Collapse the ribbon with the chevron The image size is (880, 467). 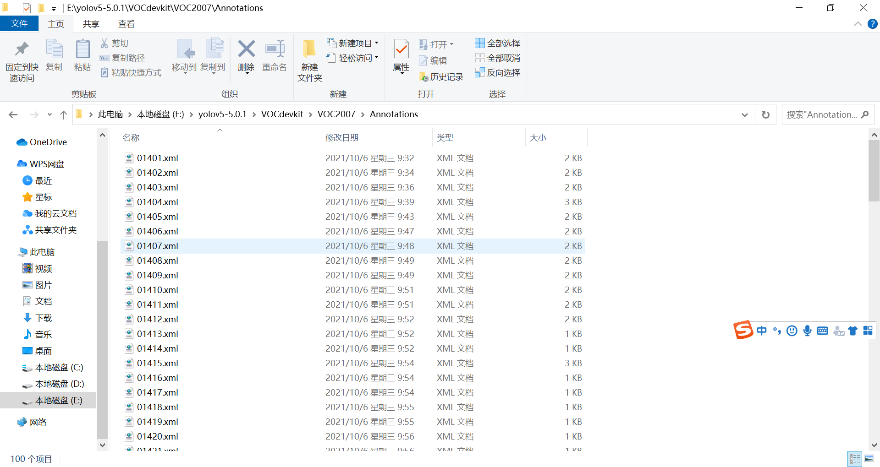[858, 24]
